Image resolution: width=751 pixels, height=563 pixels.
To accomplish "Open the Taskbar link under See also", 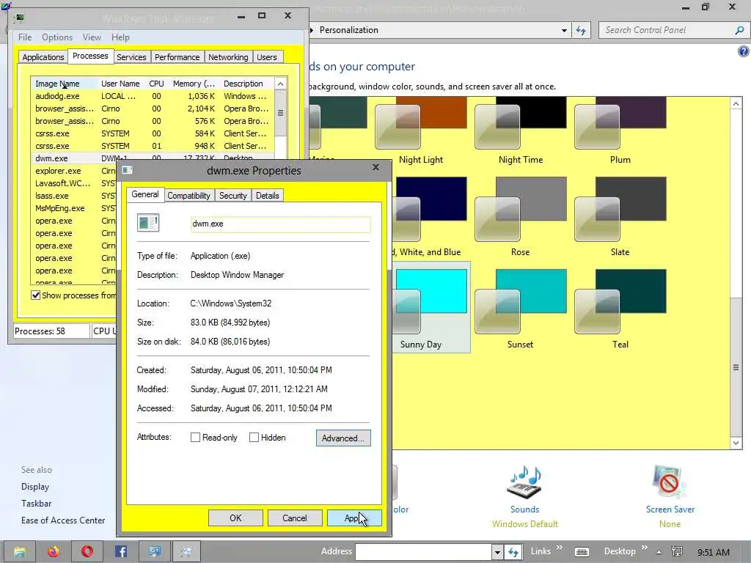I will point(36,503).
